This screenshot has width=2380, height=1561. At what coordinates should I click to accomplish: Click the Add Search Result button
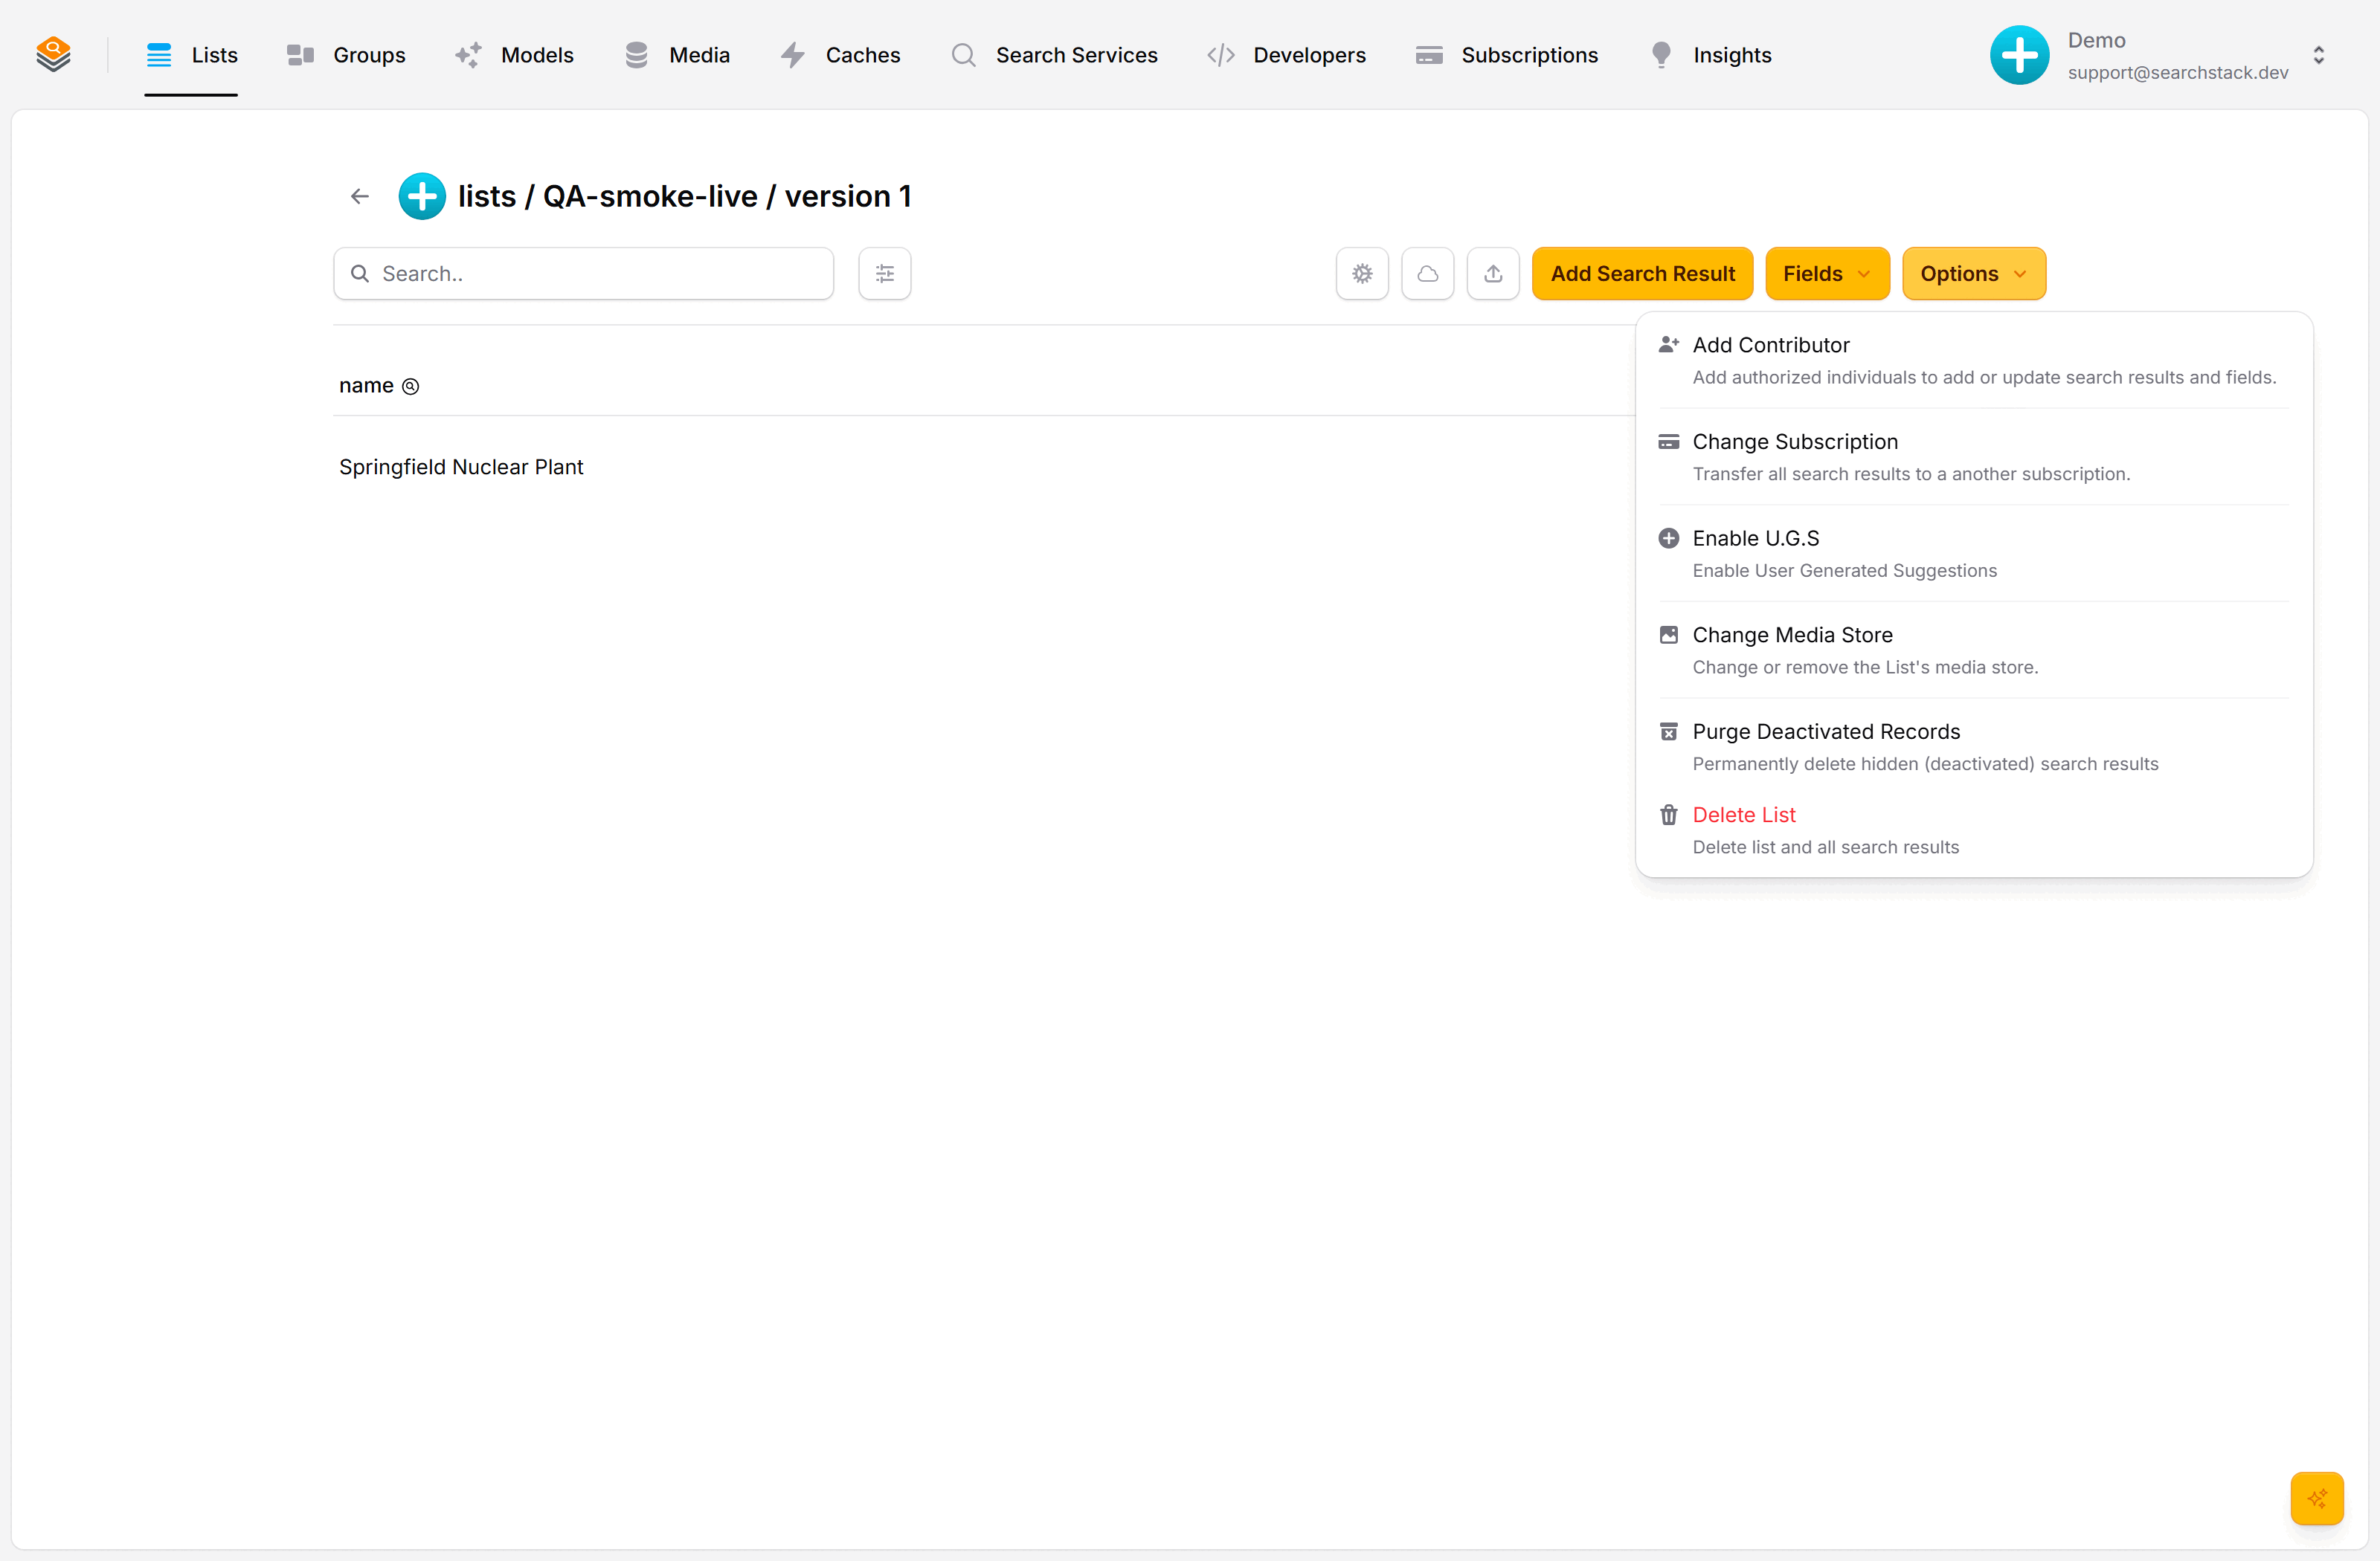coord(1642,274)
